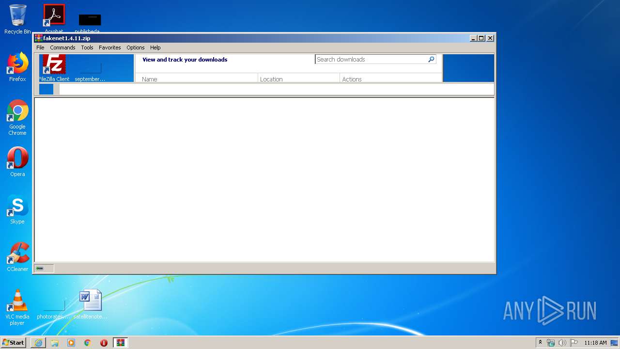Image resolution: width=620 pixels, height=349 pixels.
Task: Open Windows Explorer from taskbar
Action: tap(55, 343)
